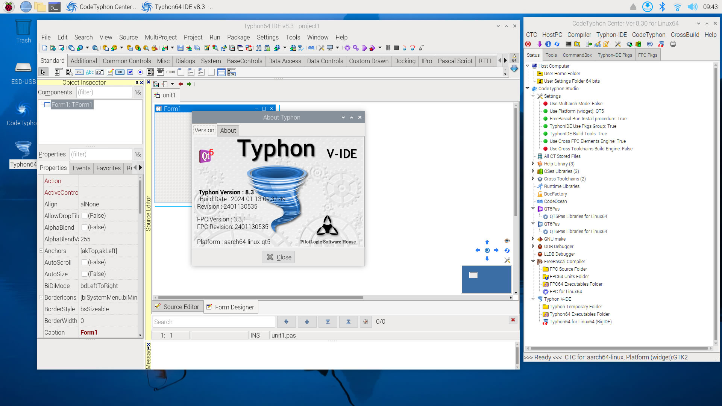Click the Pause program toolbar icon
The height and width of the screenshot is (406, 722).
388,48
